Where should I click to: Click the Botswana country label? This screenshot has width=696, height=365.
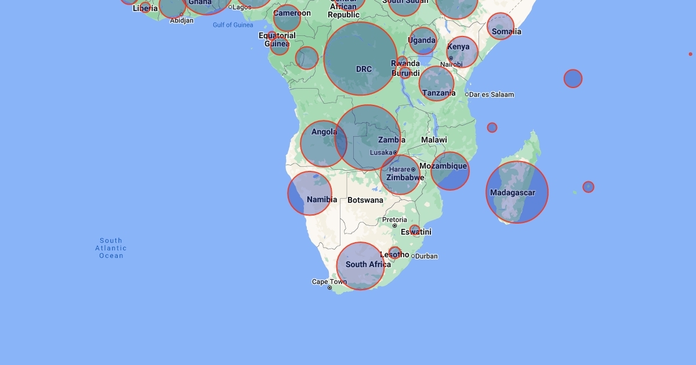tap(365, 200)
